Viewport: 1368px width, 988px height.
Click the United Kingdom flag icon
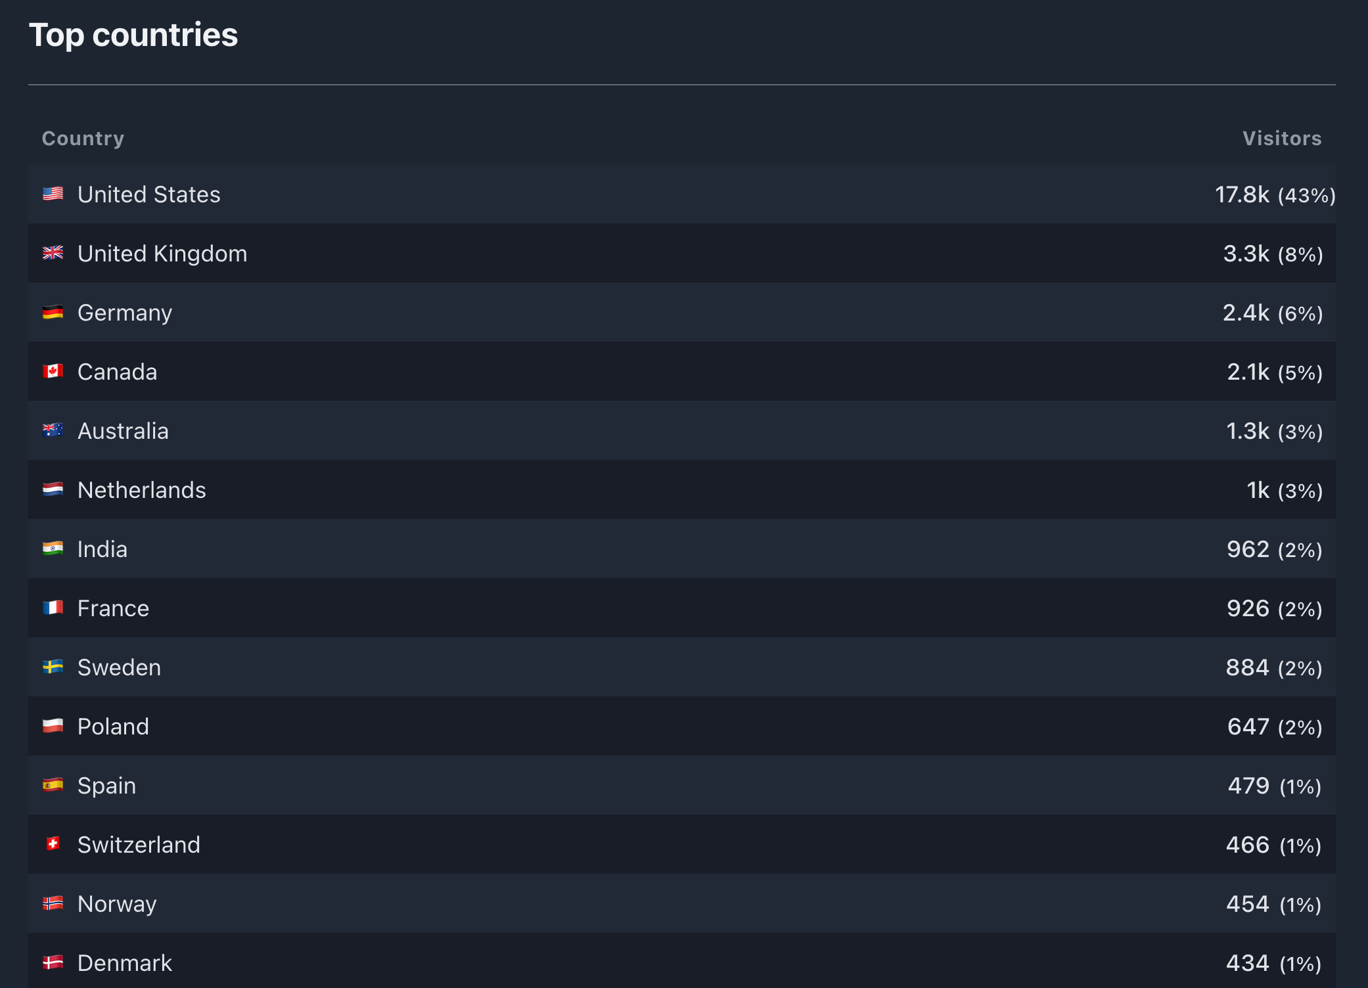(x=53, y=253)
